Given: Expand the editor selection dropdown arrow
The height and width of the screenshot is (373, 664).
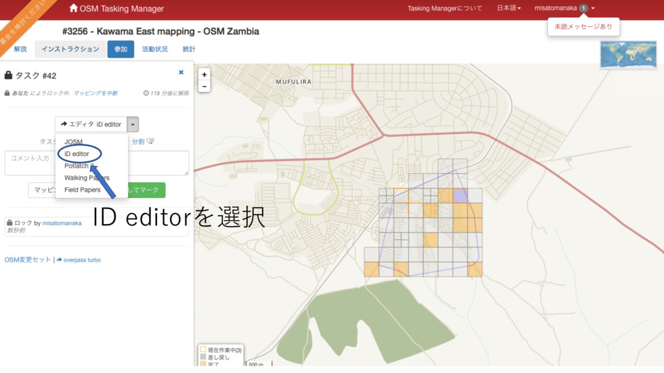Looking at the screenshot, I should (x=132, y=124).
